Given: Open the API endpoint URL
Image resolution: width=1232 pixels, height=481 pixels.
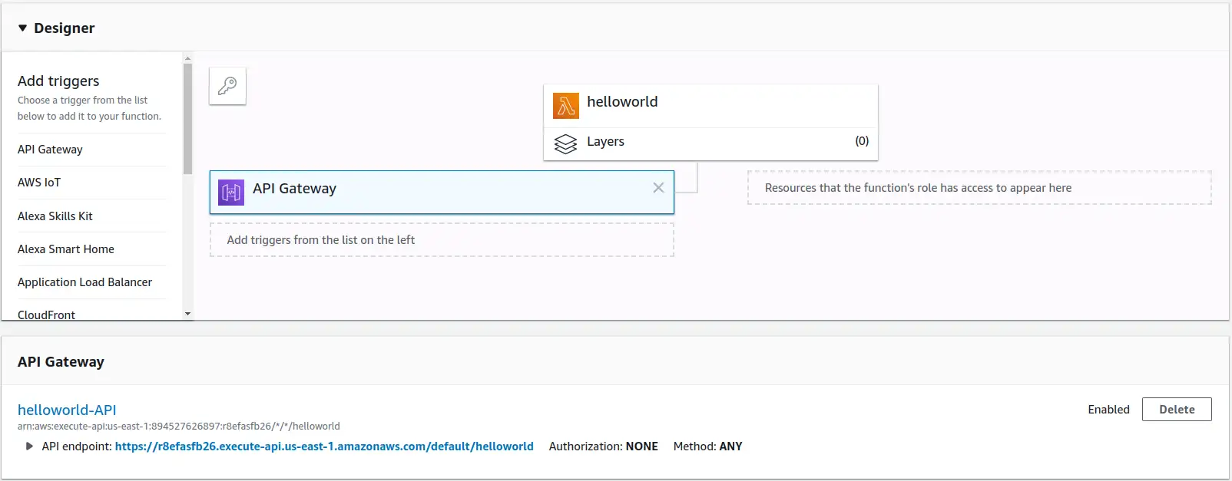Looking at the screenshot, I should coord(324,446).
